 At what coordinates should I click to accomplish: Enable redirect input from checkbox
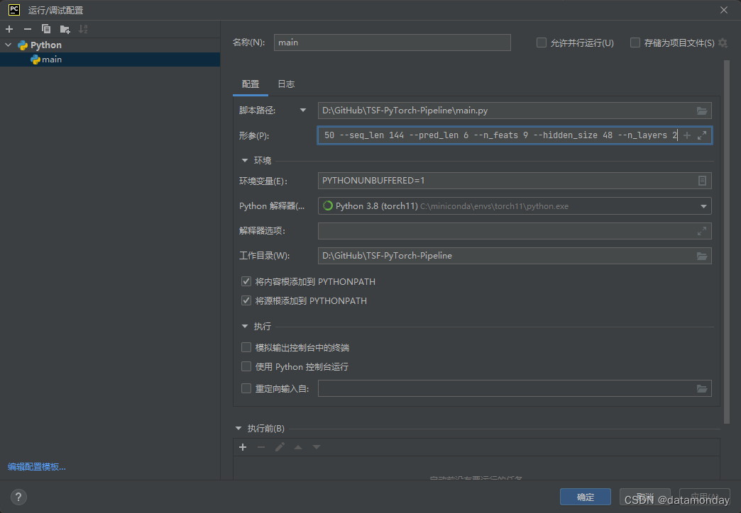(x=246, y=388)
